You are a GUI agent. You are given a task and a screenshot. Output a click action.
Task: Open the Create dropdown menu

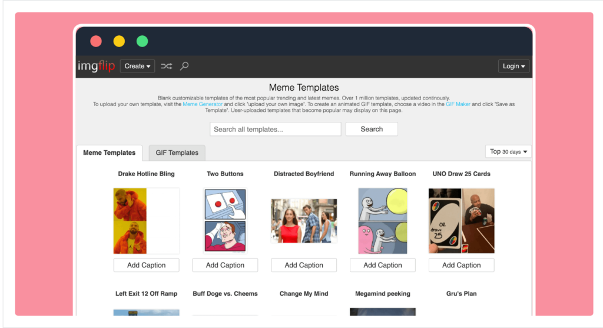(137, 66)
